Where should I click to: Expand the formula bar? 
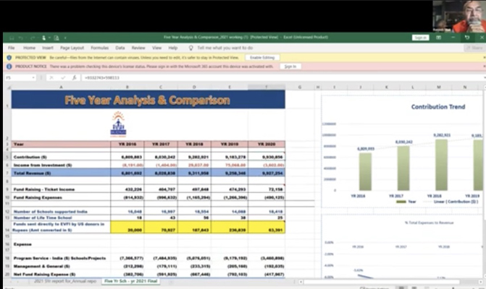click(481, 77)
